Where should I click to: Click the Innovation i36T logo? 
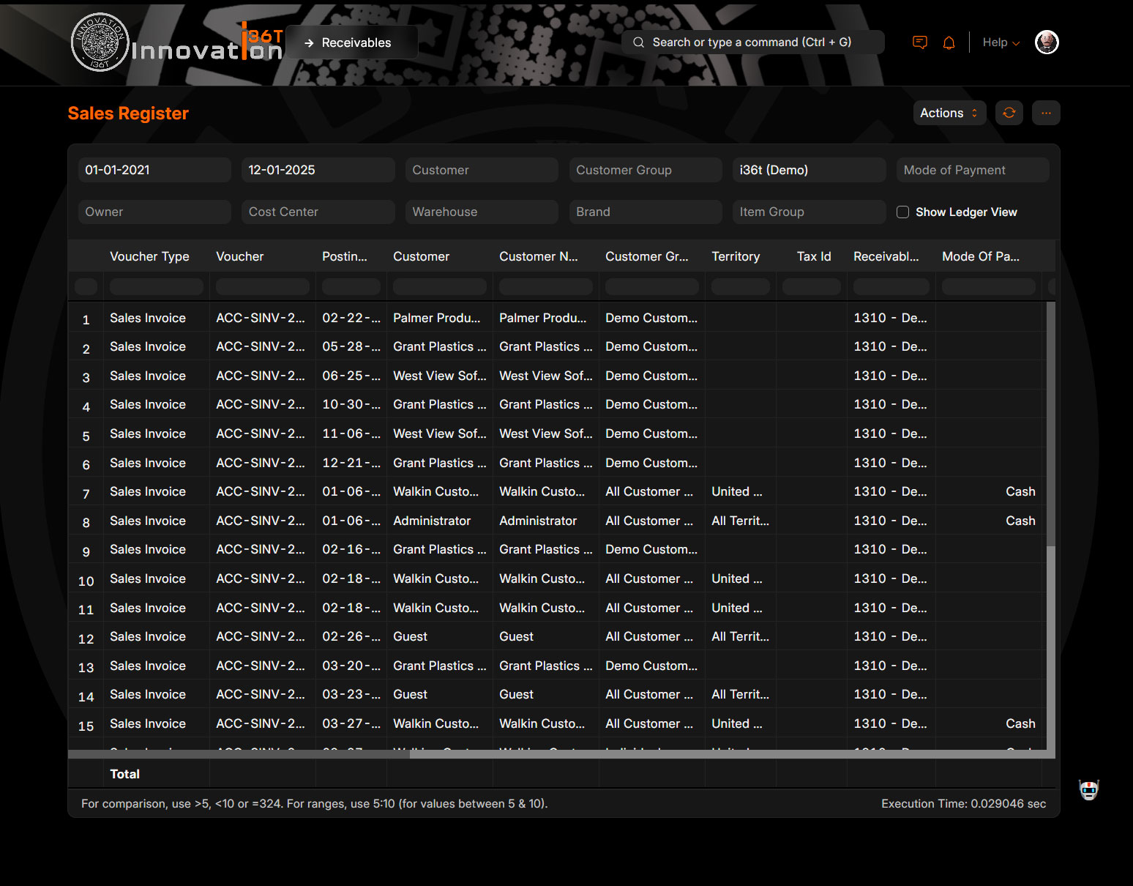[176, 42]
